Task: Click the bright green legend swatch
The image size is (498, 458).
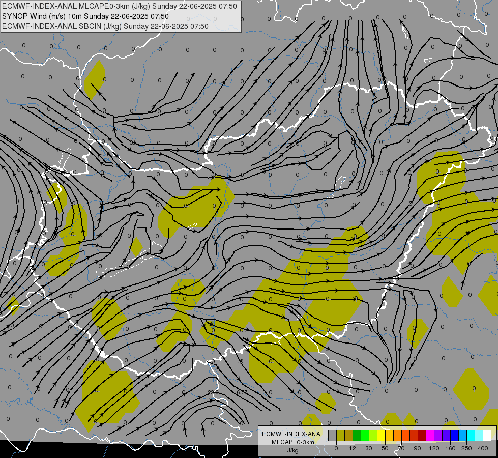Action: (x=365, y=435)
